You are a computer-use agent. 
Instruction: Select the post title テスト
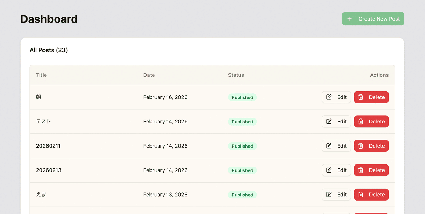(x=44, y=121)
